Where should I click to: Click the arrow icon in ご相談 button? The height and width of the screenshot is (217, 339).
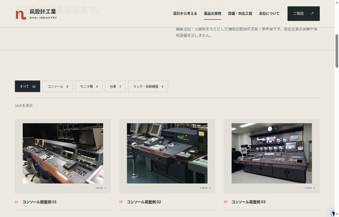(x=312, y=13)
